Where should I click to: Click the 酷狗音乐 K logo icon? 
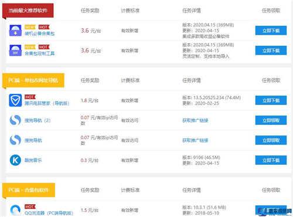point(15,160)
